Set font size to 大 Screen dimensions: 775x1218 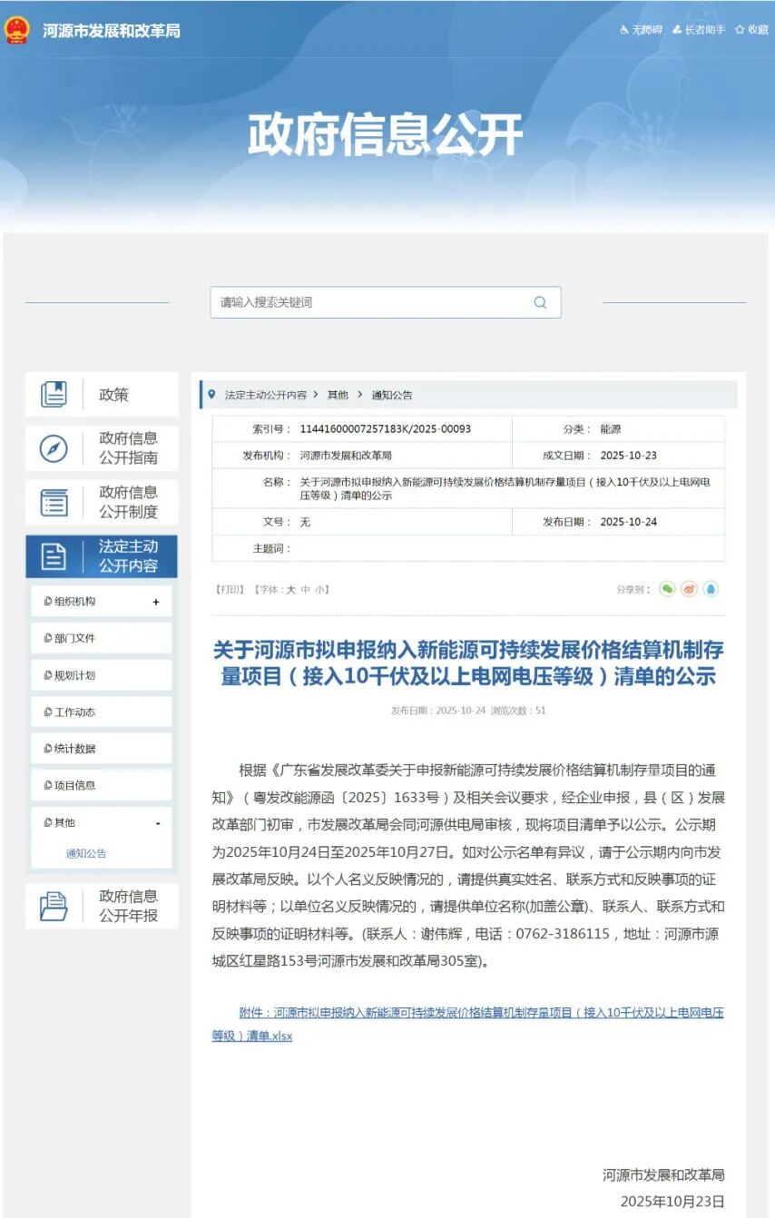[x=291, y=590]
